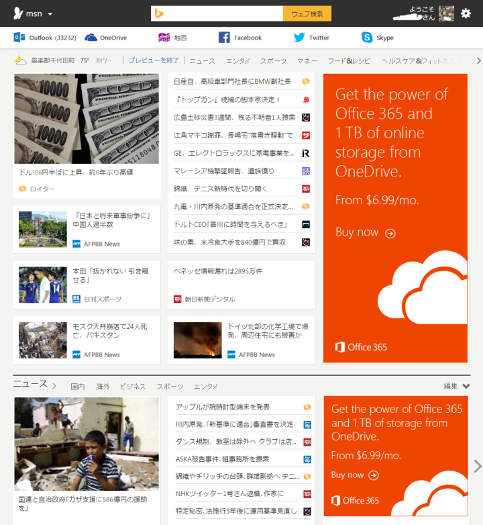Open headline ダンス規制、教室は除外へ

coord(236,442)
